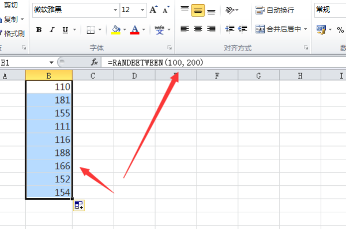Screen dimensions: 346x229
Task: Click the fx insert function button
Action: coord(95,63)
